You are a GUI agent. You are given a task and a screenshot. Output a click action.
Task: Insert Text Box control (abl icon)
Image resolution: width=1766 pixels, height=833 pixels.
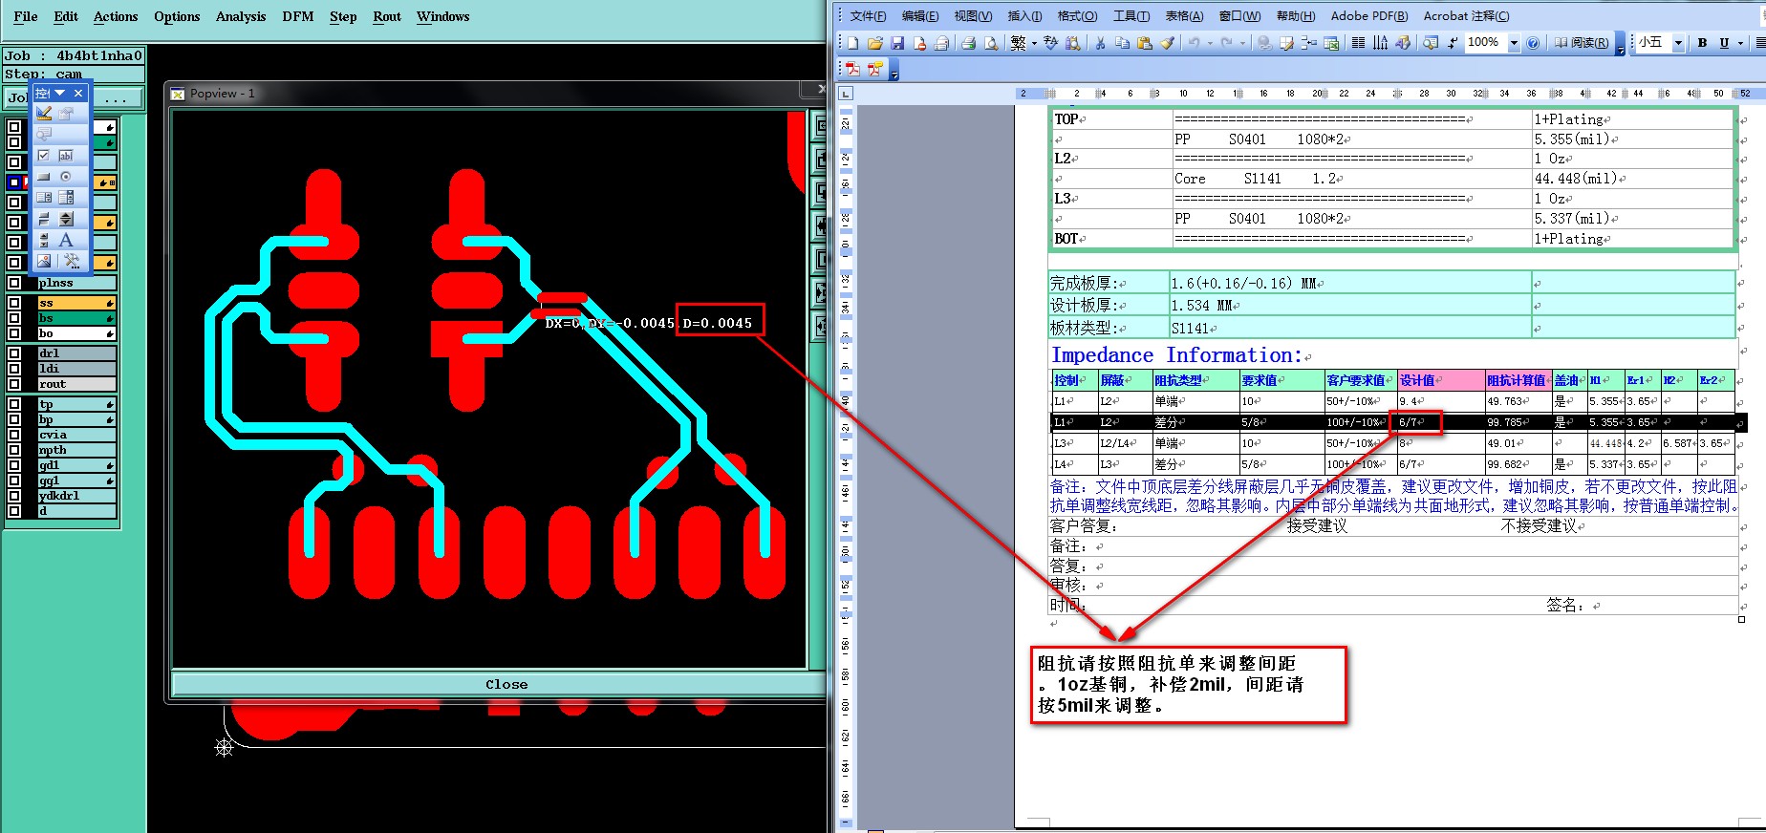tap(66, 156)
